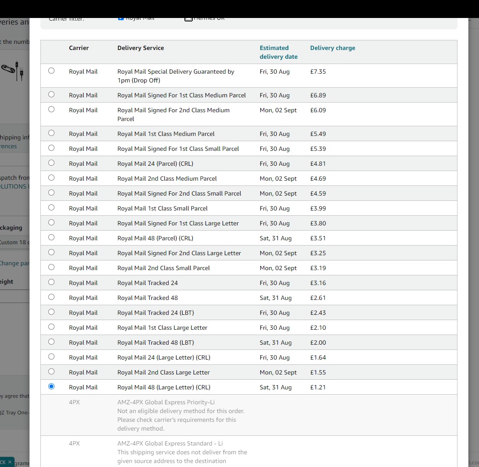Click the Delivery Service column header
Image resolution: width=479 pixels, height=467 pixels.
click(x=140, y=48)
